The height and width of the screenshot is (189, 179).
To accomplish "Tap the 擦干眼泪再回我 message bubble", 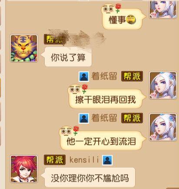I will pyautogui.click(x=106, y=99).
